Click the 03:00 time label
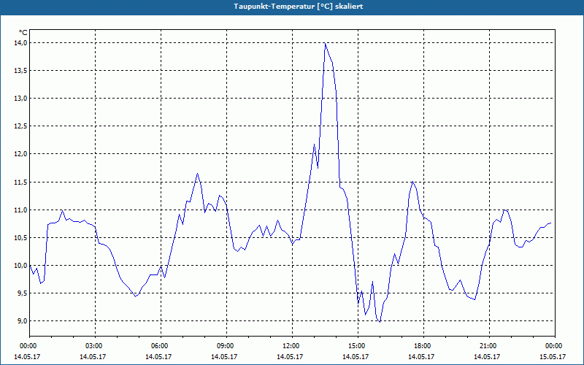This screenshot has width=584, height=365. coord(96,346)
